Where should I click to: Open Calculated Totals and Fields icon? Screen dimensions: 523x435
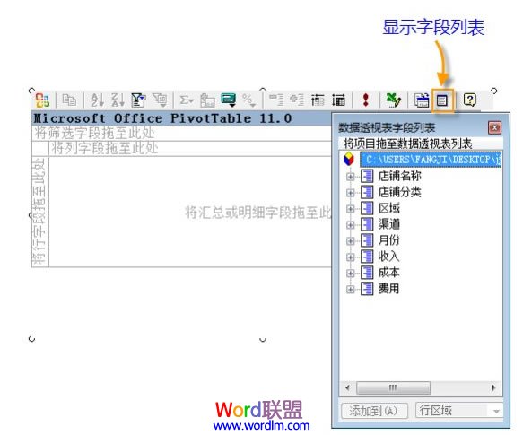coord(229,100)
